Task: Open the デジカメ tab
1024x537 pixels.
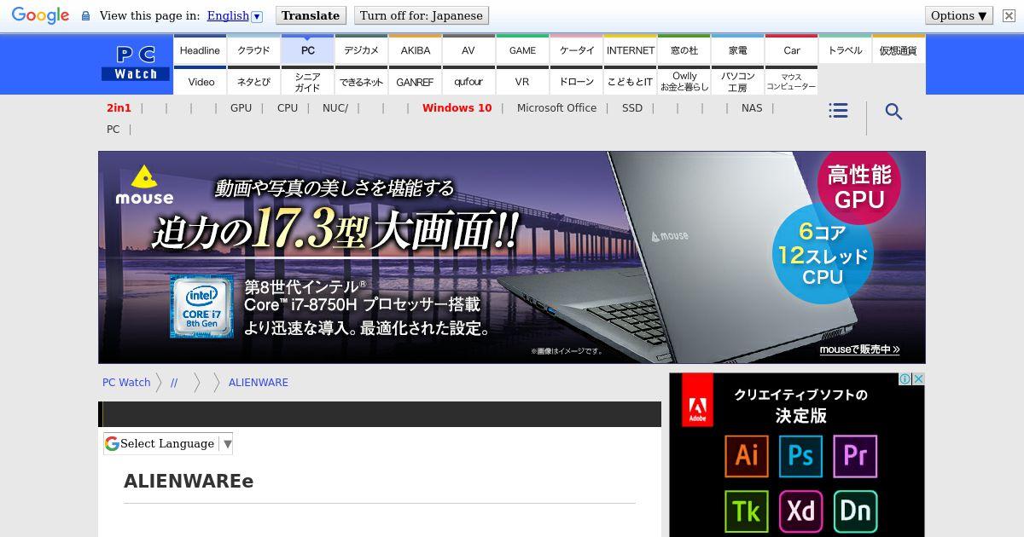Action: click(x=361, y=50)
